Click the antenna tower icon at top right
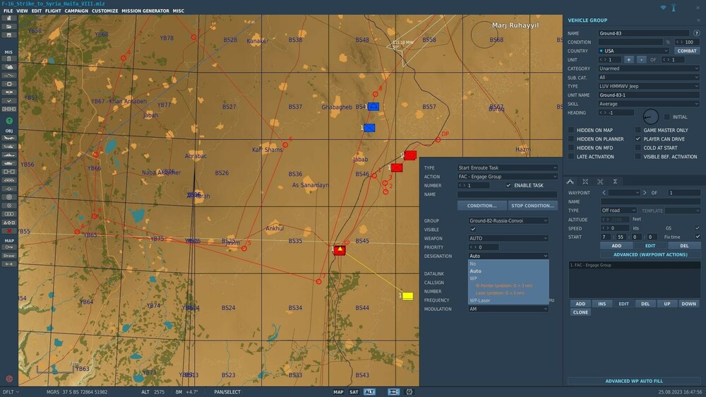Image resolution: width=706 pixels, height=397 pixels. [674, 8]
